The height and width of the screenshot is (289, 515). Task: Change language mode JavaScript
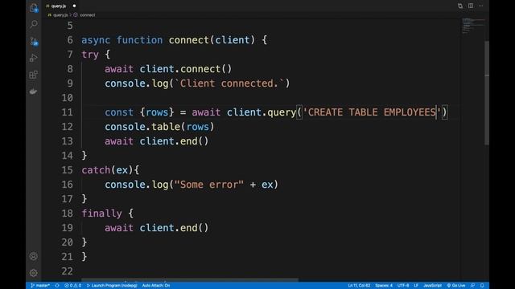432,286
